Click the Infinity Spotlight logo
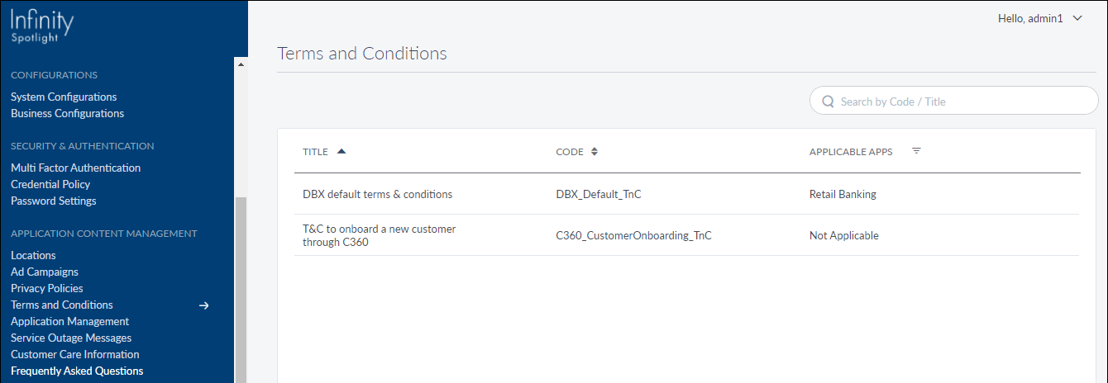Screen dimensions: 1108x383 (x=42, y=26)
